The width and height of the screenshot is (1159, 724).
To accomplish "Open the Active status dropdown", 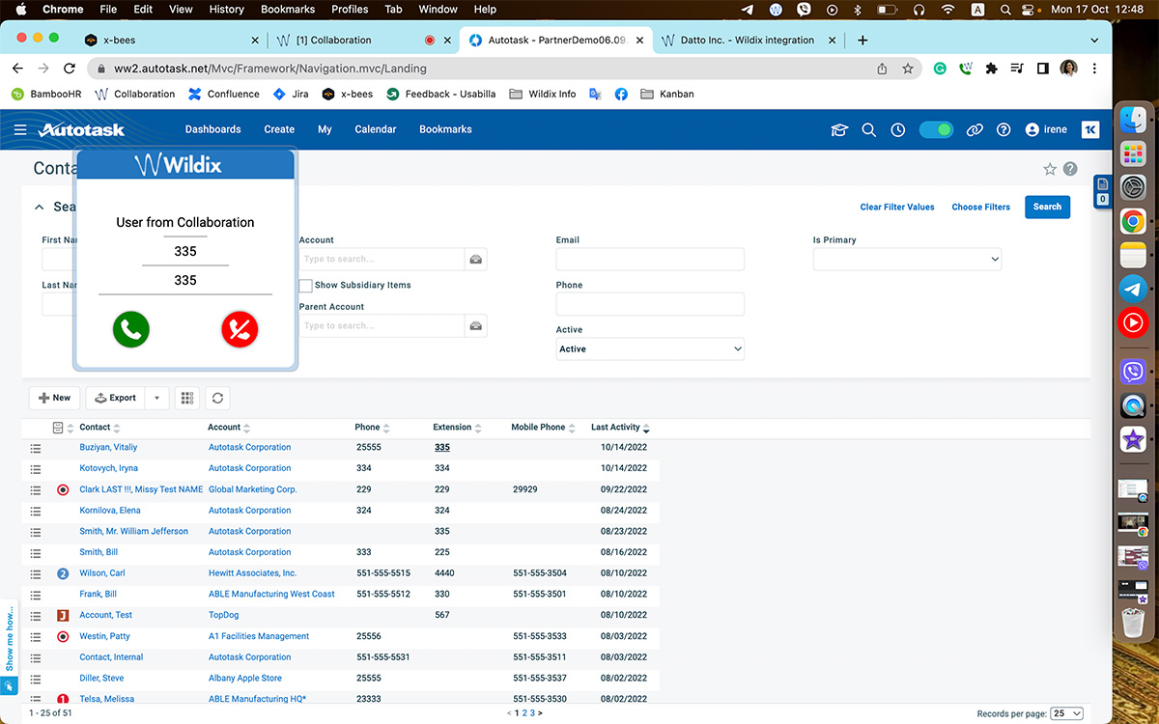I will tap(649, 348).
